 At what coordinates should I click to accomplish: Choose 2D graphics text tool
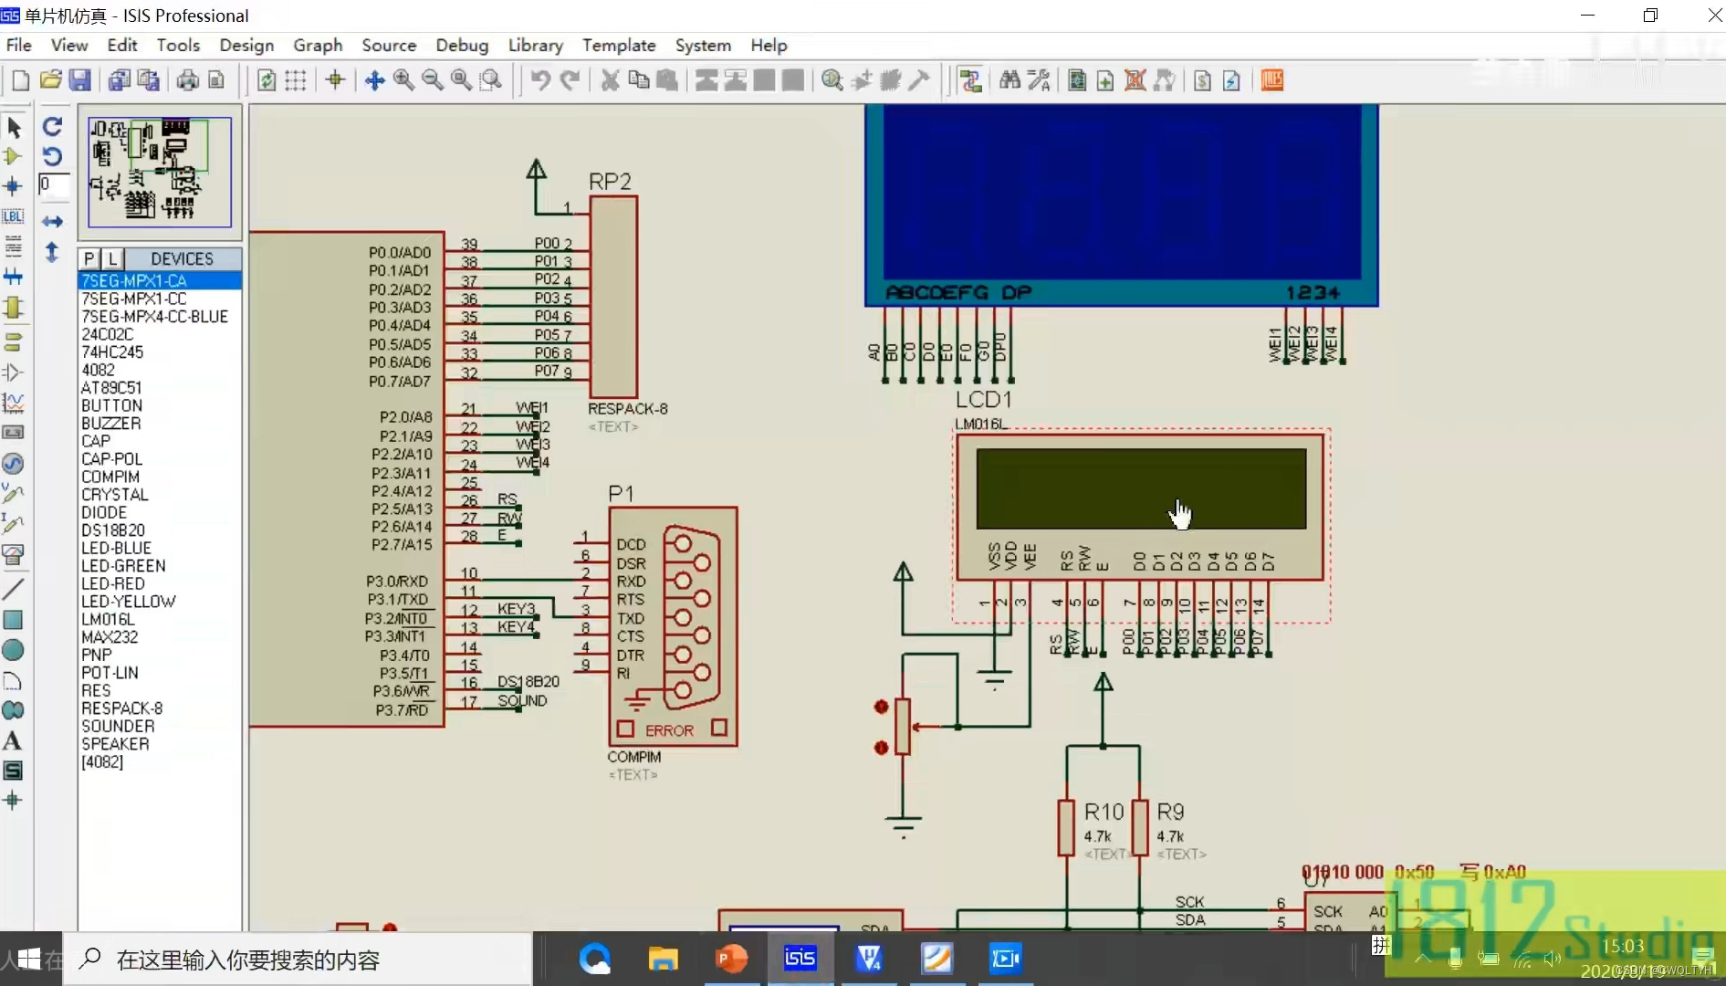(13, 740)
